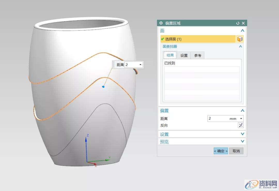
Task: Collapse the 面查找器 group
Action: tap(240, 47)
